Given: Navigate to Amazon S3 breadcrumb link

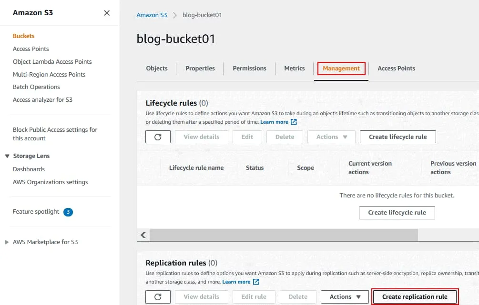Looking at the screenshot, I should [152, 15].
